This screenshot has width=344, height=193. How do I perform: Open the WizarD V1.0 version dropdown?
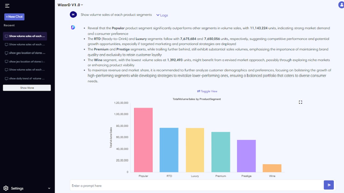(x=70, y=5)
